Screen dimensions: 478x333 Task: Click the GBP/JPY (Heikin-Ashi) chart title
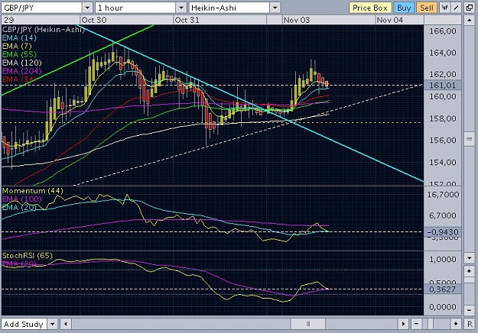click(x=44, y=30)
